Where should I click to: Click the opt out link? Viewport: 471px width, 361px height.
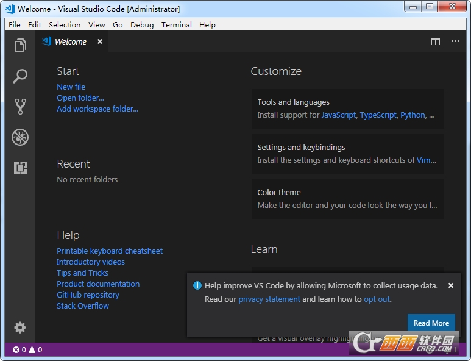(x=377, y=299)
